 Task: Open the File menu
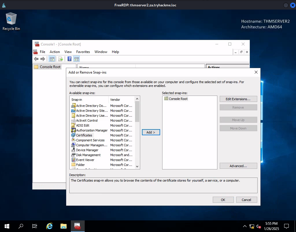click(42, 52)
